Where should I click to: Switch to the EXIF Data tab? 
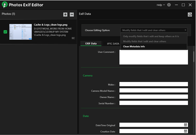(91, 44)
